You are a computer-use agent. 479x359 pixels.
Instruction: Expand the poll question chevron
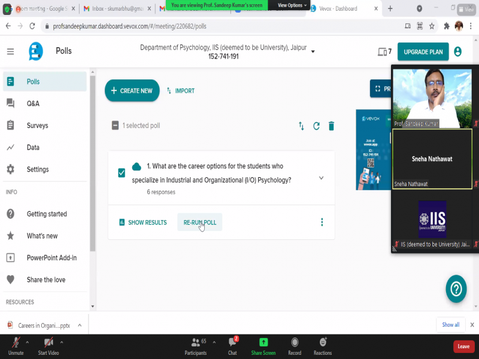[321, 178]
